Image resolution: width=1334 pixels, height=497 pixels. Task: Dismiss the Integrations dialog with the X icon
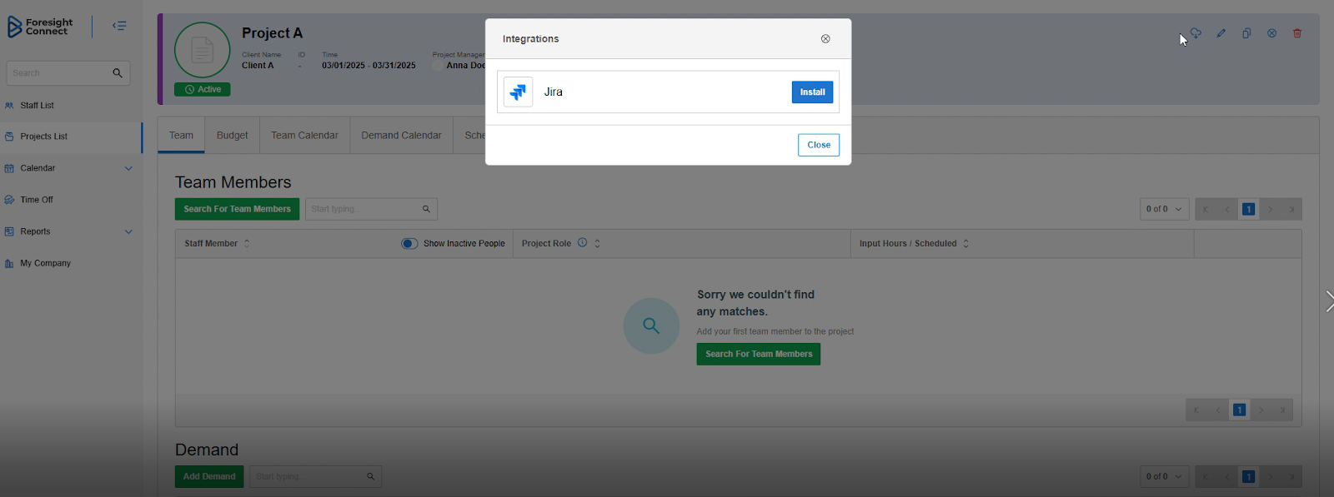click(825, 38)
